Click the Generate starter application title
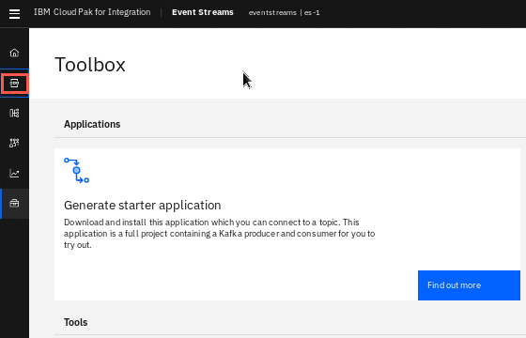The width and height of the screenshot is (526, 338). click(143, 206)
